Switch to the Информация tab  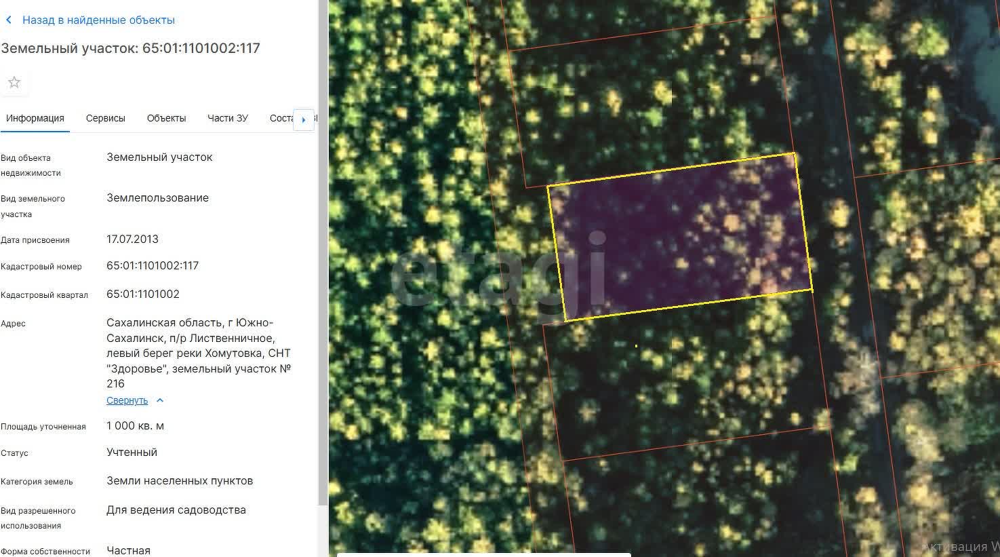[x=35, y=118]
